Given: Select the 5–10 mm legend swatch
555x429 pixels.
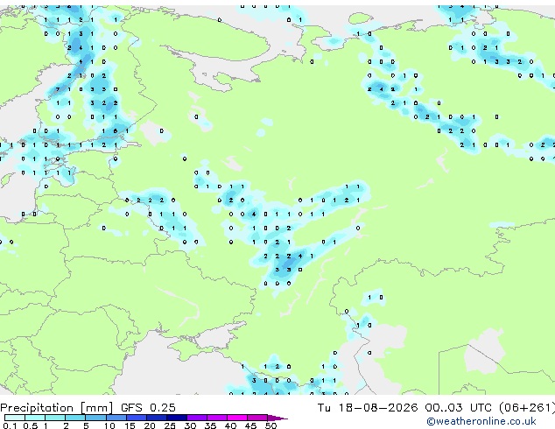Looking at the screenshot, I should point(96,418).
